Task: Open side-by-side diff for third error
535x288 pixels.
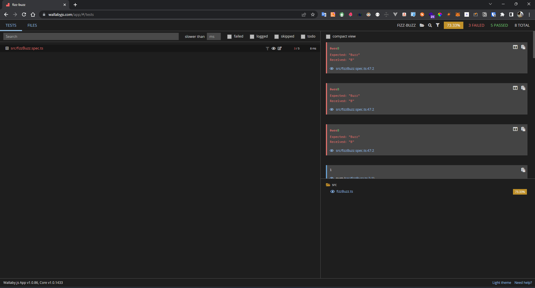Action: pos(515,129)
